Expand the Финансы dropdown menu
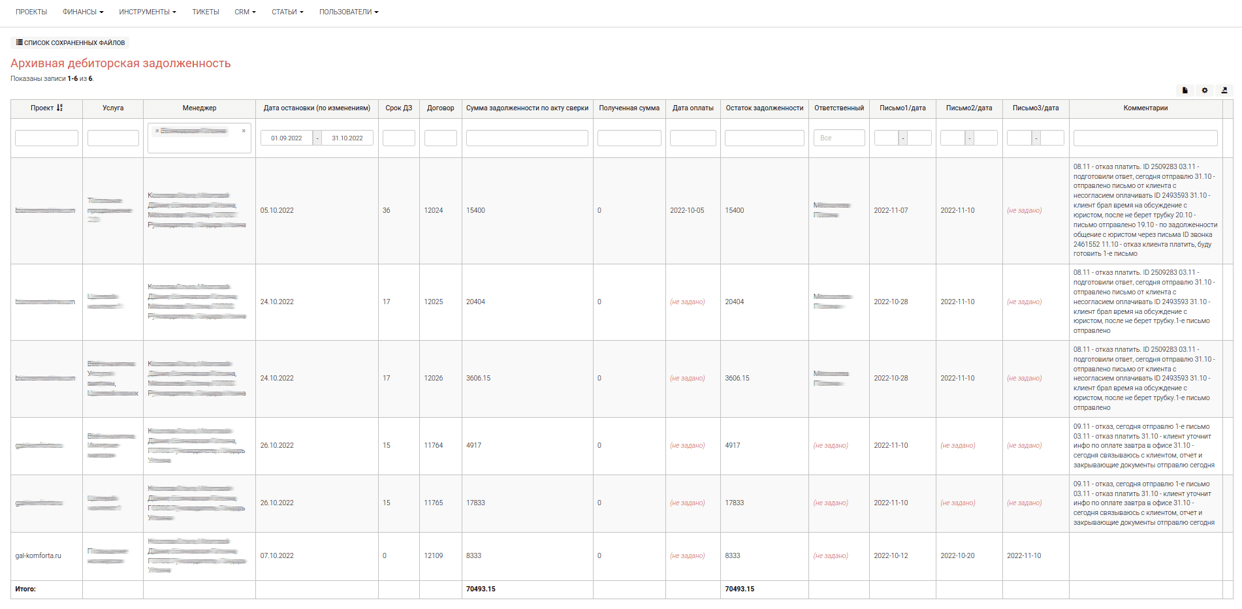Screen dimensions: 1242x609 83,12
